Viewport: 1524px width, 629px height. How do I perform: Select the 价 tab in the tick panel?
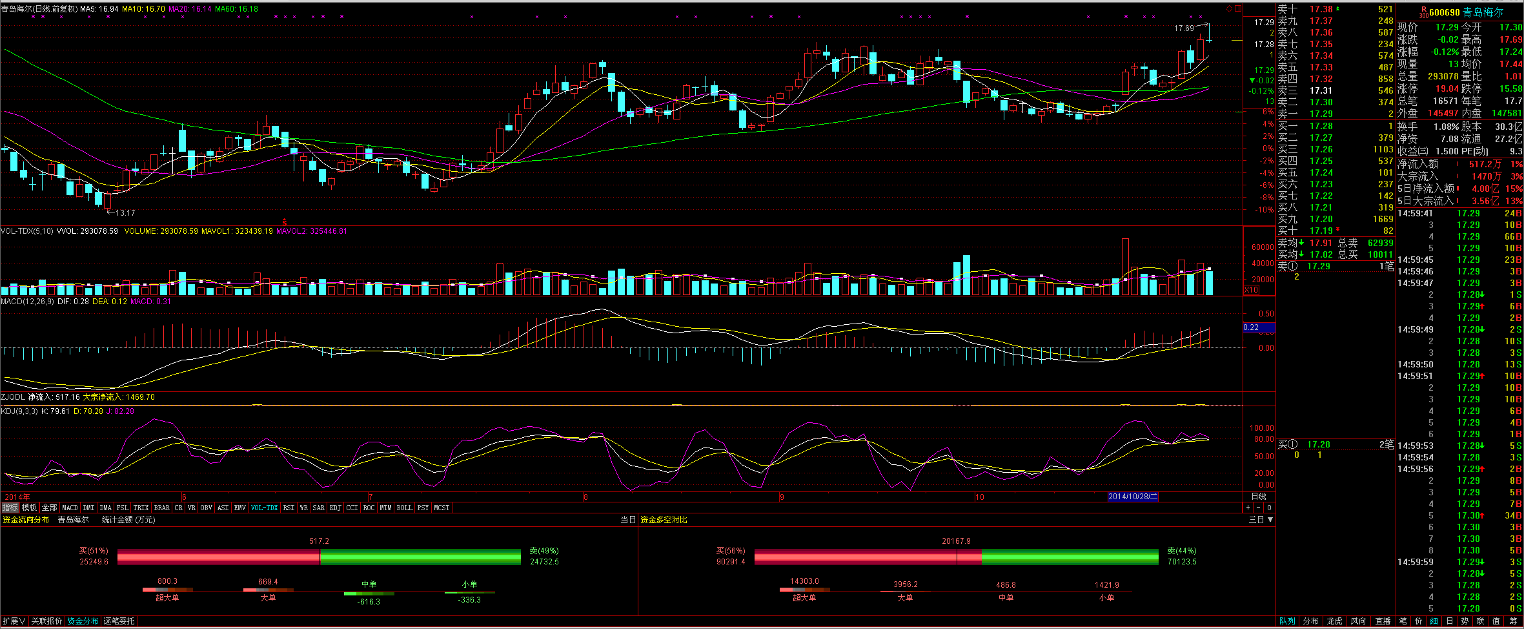coord(1418,621)
